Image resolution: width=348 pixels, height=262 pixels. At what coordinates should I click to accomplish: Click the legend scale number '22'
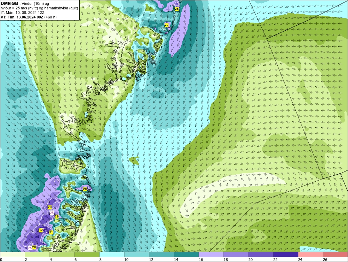[275, 260]
